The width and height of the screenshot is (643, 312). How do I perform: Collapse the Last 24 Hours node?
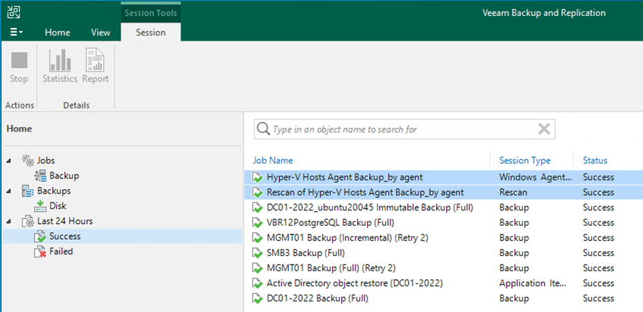9,221
